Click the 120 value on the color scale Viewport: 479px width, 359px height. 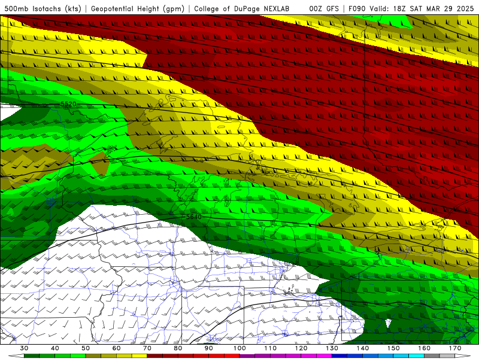click(x=301, y=348)
